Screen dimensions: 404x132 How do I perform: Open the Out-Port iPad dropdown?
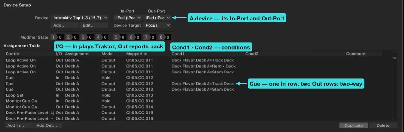click(157, 18)
